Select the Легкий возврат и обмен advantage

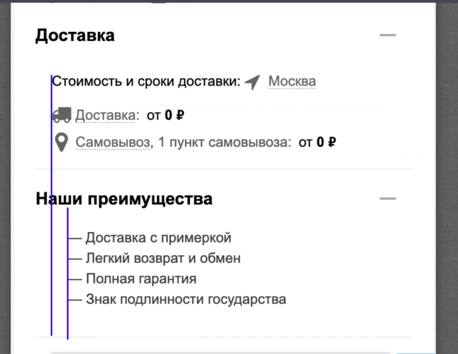pyautogui.click(x=163, y=258)
